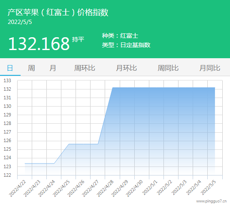Viewport: 230px width, 205px height.
Task: Click the 2022/4/28 date axis label
Action: click(x=105, y=189)
